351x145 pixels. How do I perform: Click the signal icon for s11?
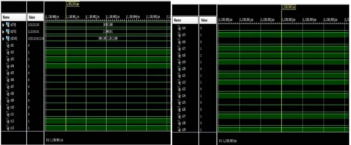tap(8, 114)
